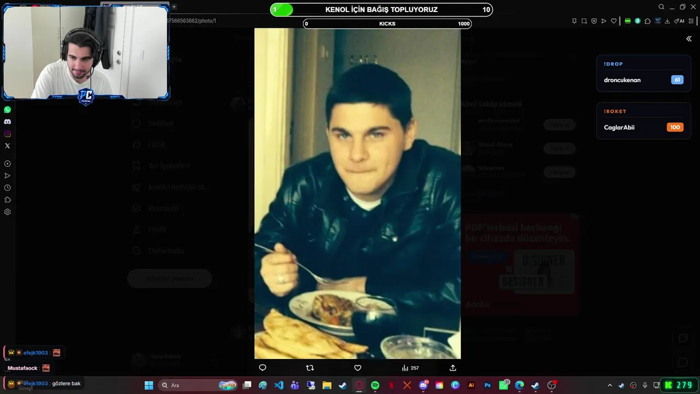
Task: Open Adobe Illustrator from taskbar
Action: coord(471,385)
